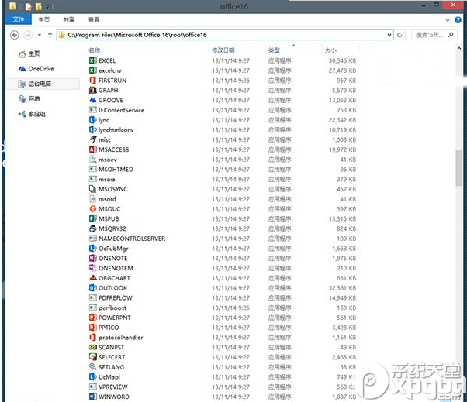
Task: Select the EXCEL application icon
Action: 93,60
